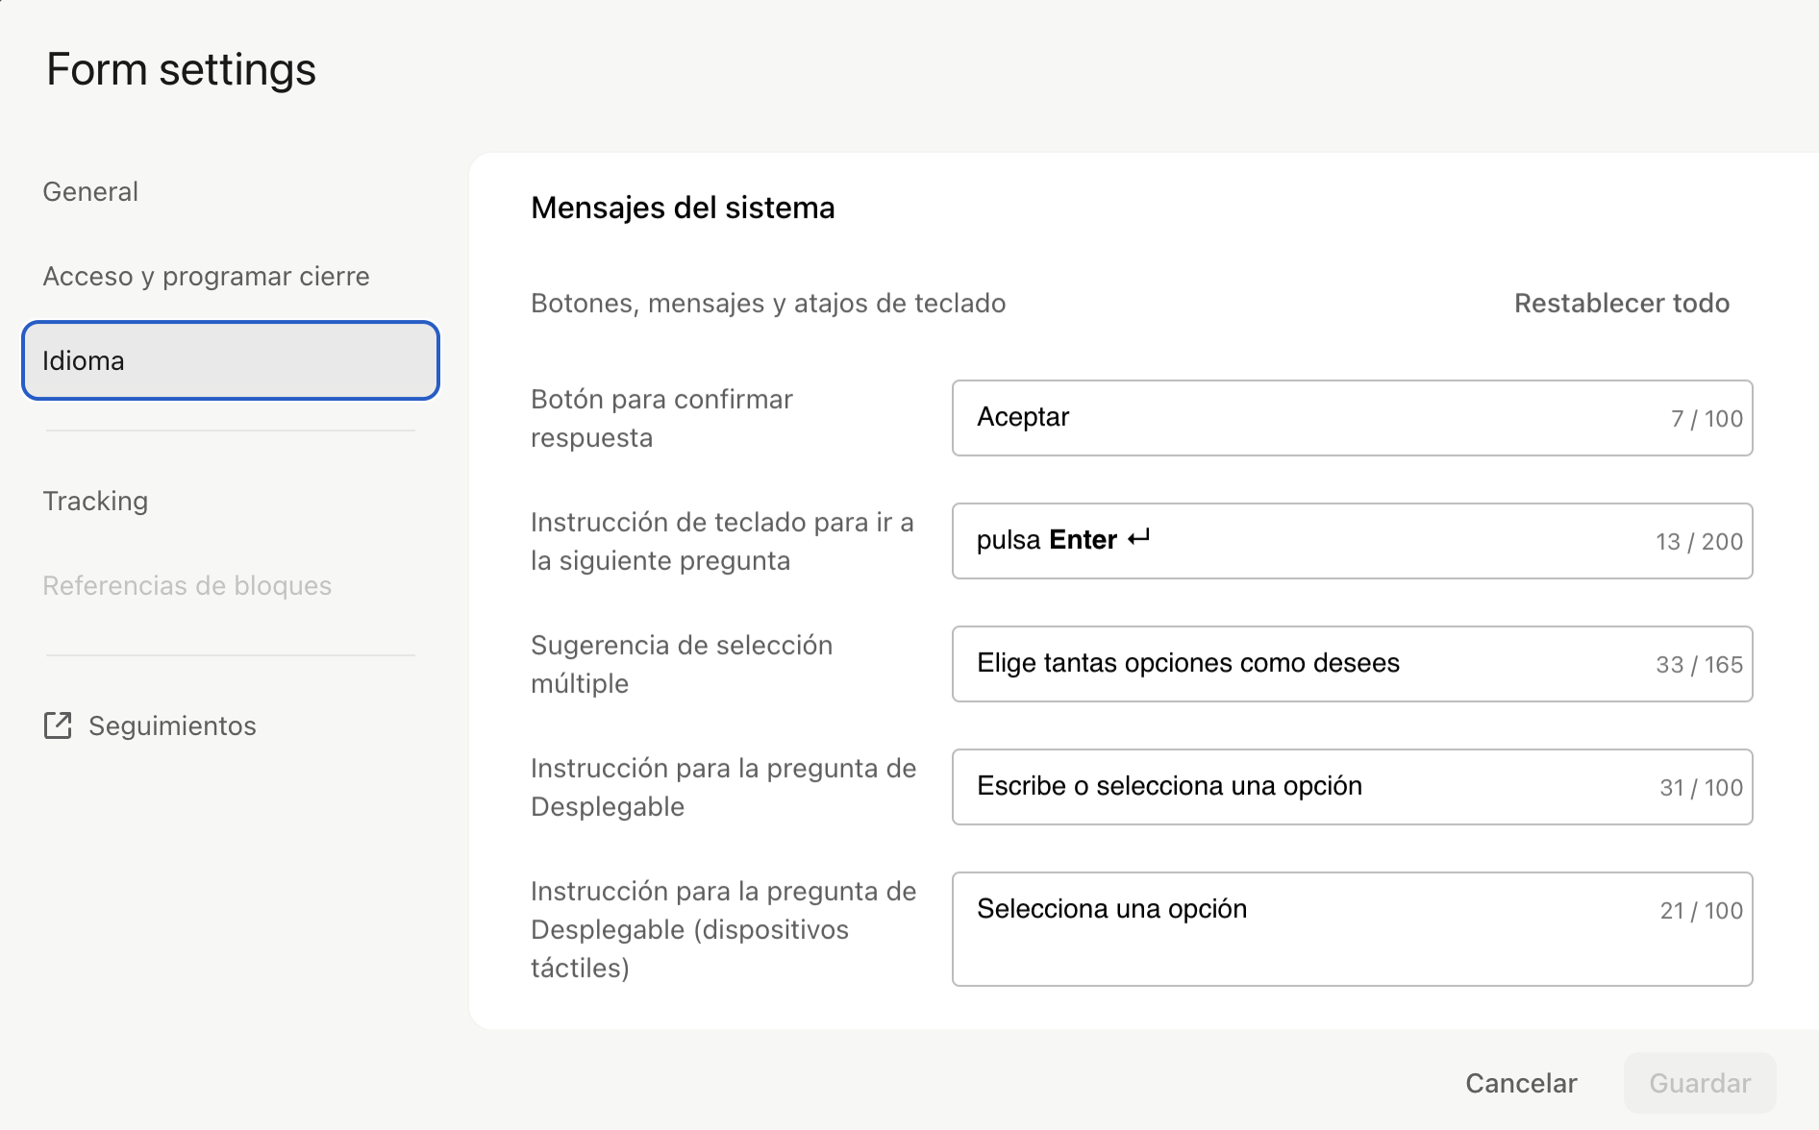Click label Sugerencia de selección múltiple
This screenshot has width=1819, height=1130.
point(682,664)
